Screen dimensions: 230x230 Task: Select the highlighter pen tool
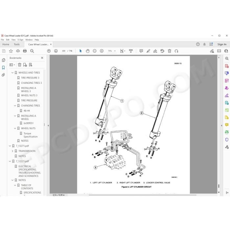click(148, 51)
